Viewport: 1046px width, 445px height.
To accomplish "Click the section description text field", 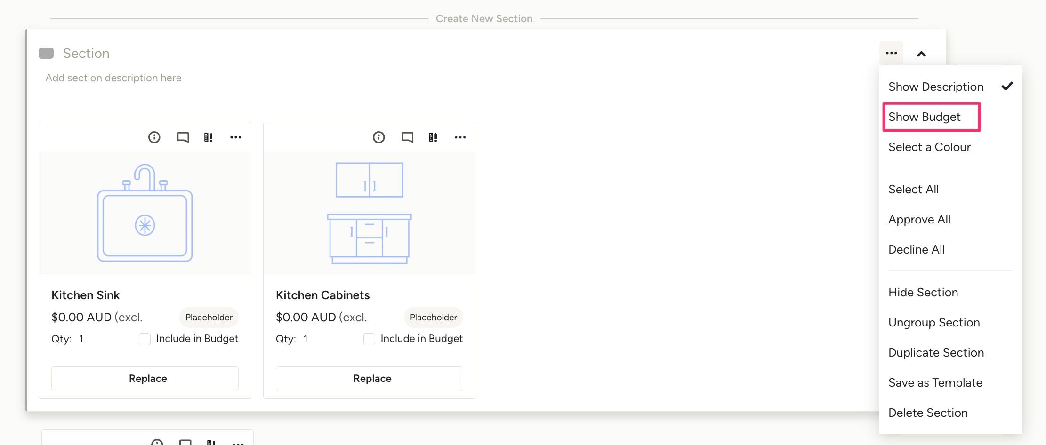I will click(x=113, y=78).
